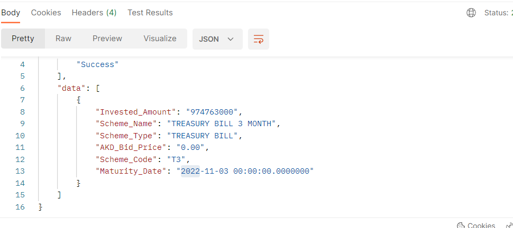Click the globe network icon
The width and height of the screenshot is (513, 228).
471,13
